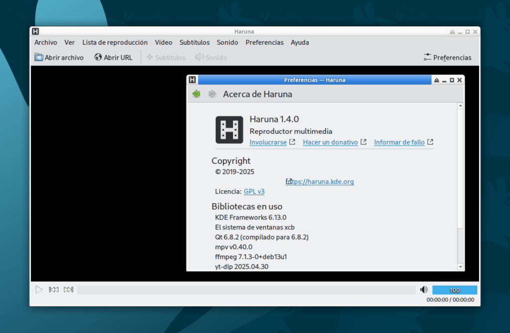
Task: Open the Ayuda menu
Action: (300, 42)
